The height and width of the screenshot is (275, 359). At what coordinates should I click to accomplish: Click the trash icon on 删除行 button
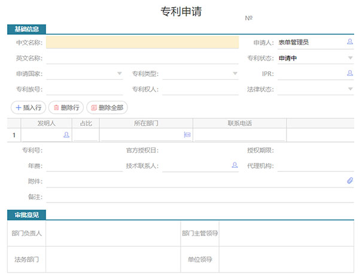56,107
